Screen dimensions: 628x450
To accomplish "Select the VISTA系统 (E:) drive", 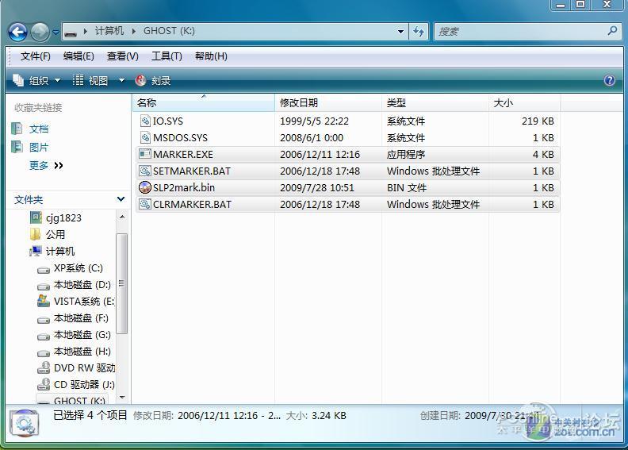I will coord(76,301).
